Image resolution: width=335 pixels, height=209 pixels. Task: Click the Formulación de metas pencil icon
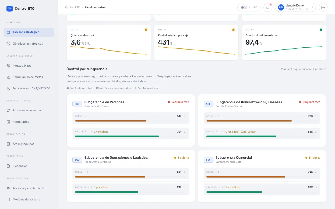[8, 77]
